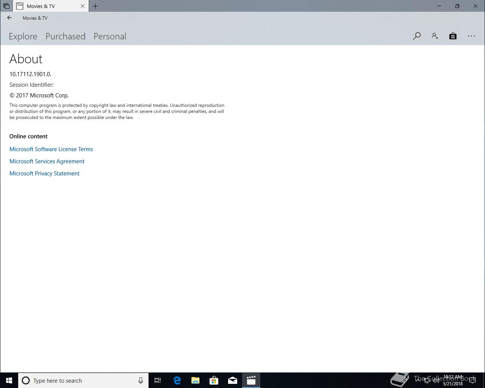The width and height of the screenshot is (485, 388).
Task: Click the volume speaker tray icon
Action: pos(436,380)
